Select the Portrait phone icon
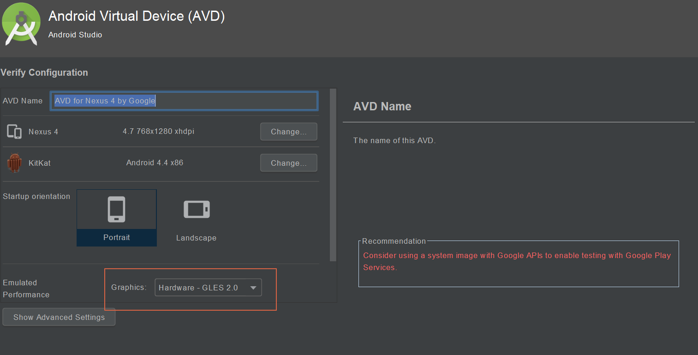 (116, 209)
